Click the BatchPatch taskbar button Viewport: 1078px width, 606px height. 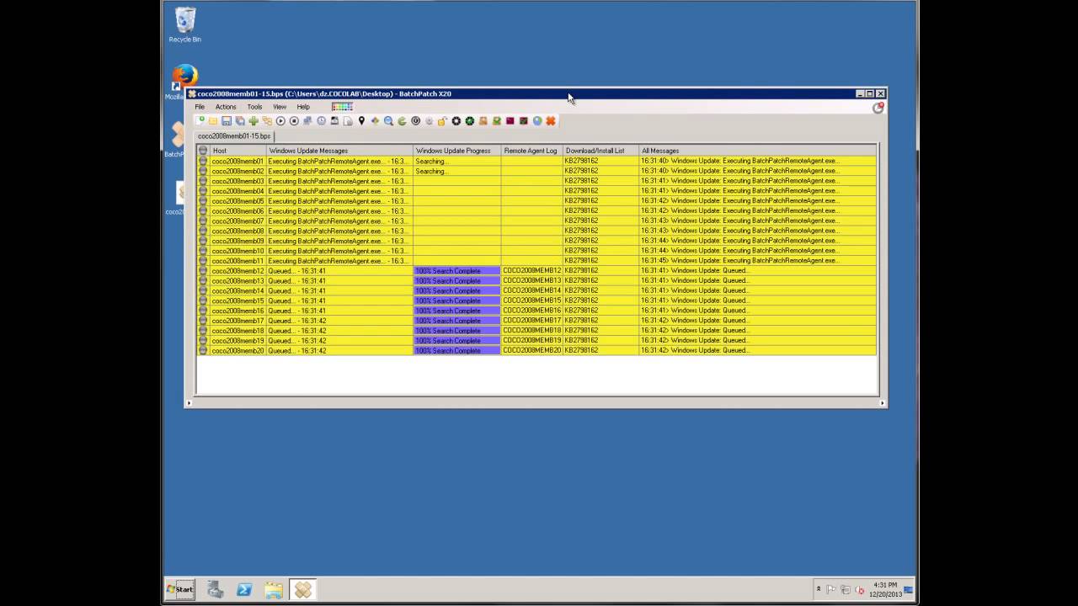pos(303,589)
